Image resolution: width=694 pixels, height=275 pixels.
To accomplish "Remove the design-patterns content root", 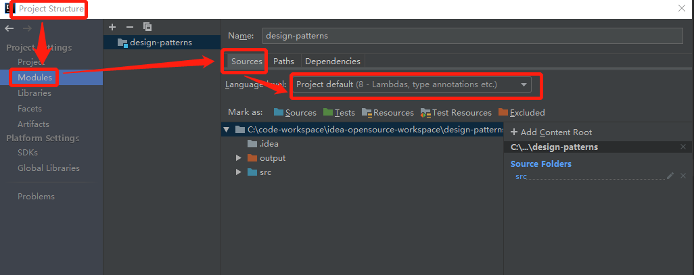I will [x=683, y=147].
